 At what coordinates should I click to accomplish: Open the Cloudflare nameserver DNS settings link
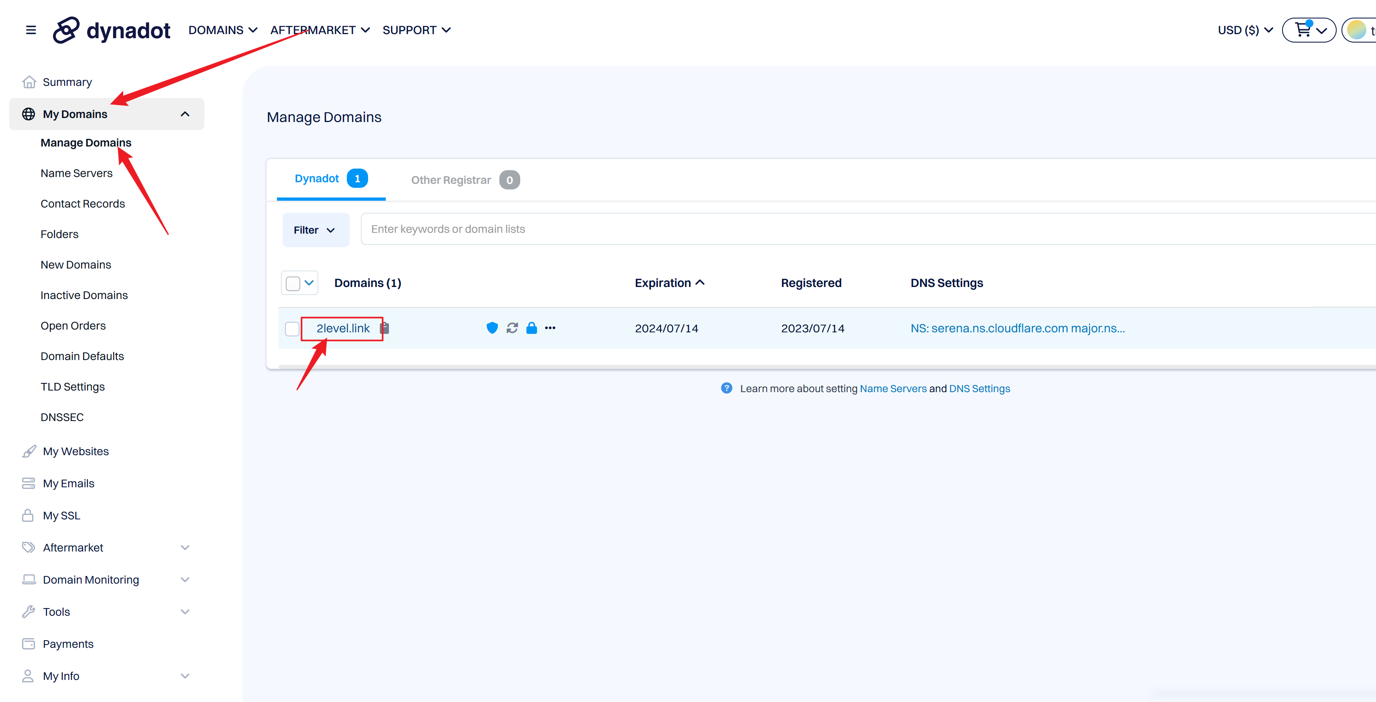click(1017, 329)
